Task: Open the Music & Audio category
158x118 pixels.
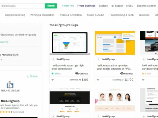Action: pos(95,15)
